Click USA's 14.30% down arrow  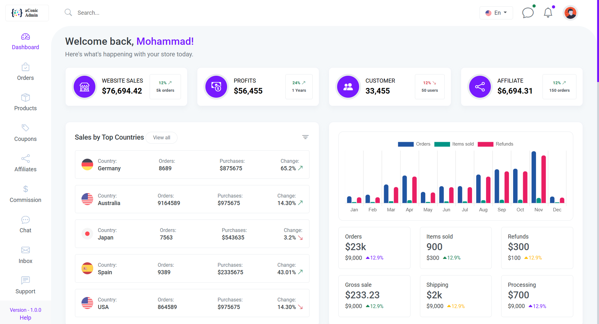click(x=300, y=307)
